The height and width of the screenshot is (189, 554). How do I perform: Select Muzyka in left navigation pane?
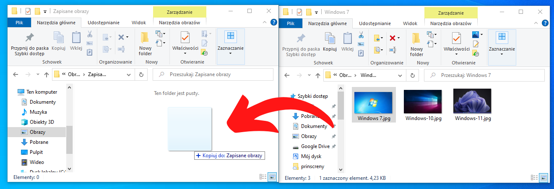tap(38, 112)
